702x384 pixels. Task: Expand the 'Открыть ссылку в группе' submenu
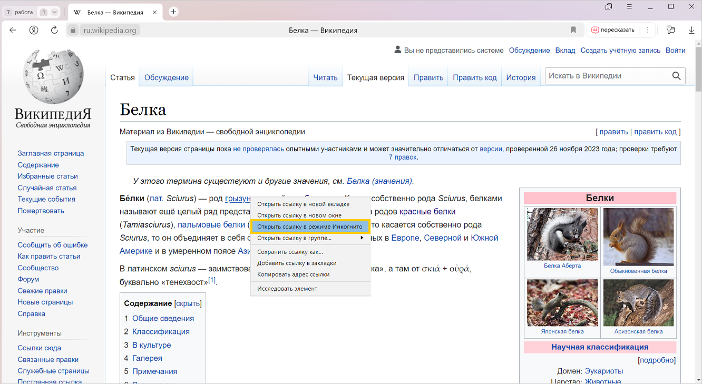(x=310, y=238)
